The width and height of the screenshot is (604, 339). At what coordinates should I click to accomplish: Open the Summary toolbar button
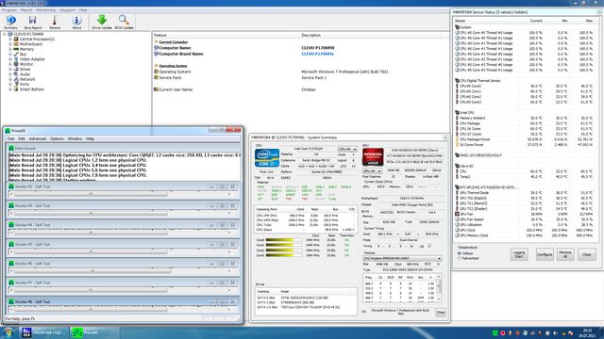coord(10,23)
